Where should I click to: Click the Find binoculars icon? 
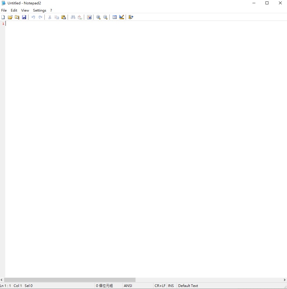tap(73, 17)
